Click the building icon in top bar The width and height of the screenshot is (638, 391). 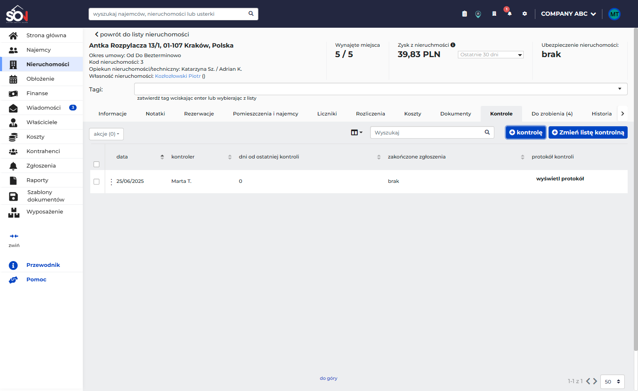pos(494,14)
